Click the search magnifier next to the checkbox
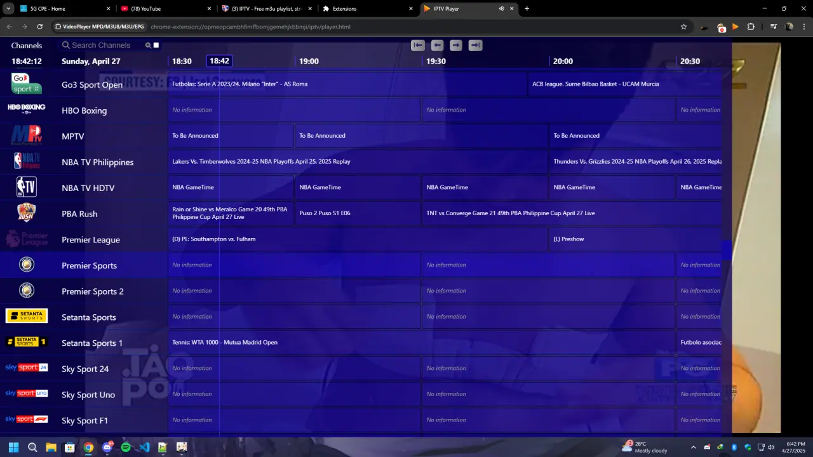Image resolution: width=813 pixels, height=457 pixels. pos(148,45)
